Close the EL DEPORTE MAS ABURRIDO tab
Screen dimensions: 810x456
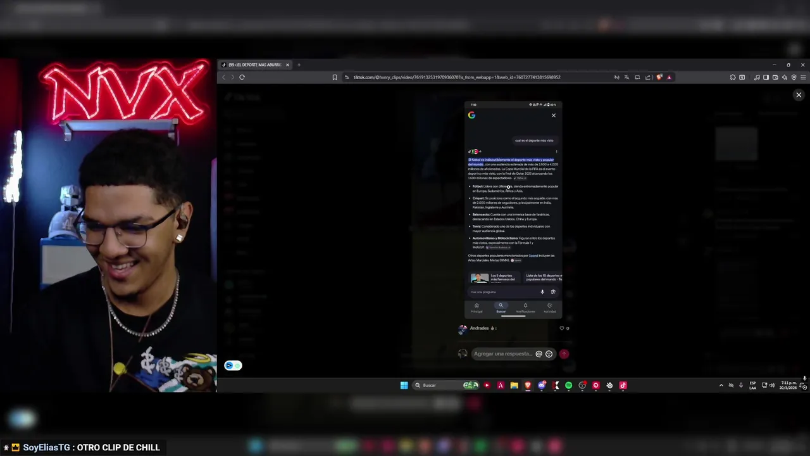coord(287,65)
